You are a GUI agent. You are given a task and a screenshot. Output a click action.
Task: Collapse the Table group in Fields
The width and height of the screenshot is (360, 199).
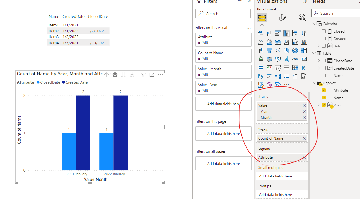(314, 53)
